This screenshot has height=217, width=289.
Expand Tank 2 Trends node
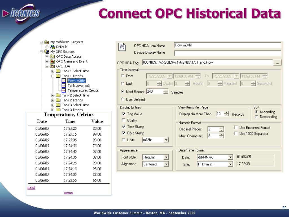(x=53, y=100)
